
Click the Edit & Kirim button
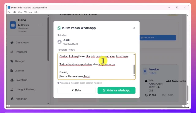pos(158,38)
